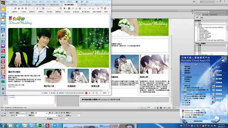Click the Maxthon taskbar icon

tap(55, 126)
